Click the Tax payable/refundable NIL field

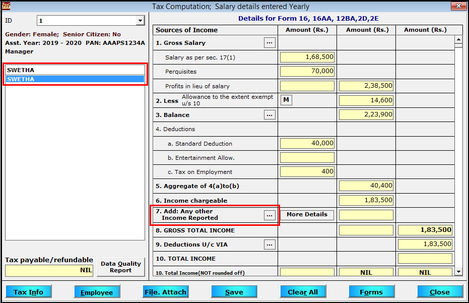coord(49,271)
